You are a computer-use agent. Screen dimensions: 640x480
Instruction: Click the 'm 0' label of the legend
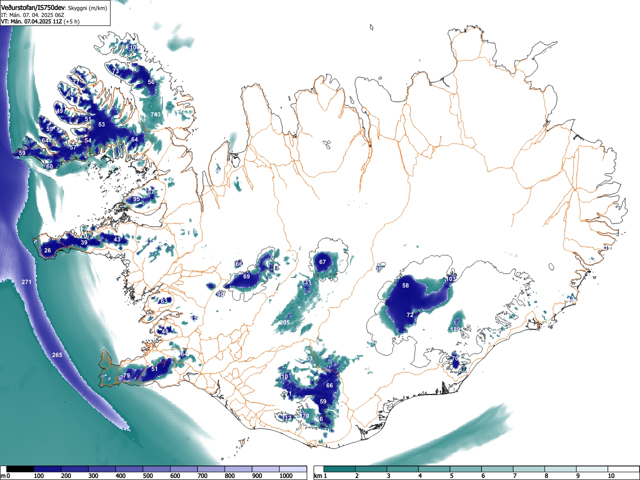(5, 476)
